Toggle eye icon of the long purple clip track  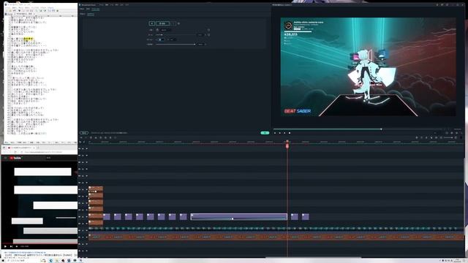click(x=86, y=217)
